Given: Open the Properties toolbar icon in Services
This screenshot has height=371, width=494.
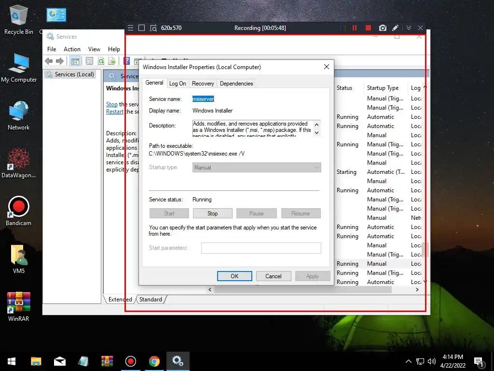Looking at the screenshot, I should click(x=89, y=61).
